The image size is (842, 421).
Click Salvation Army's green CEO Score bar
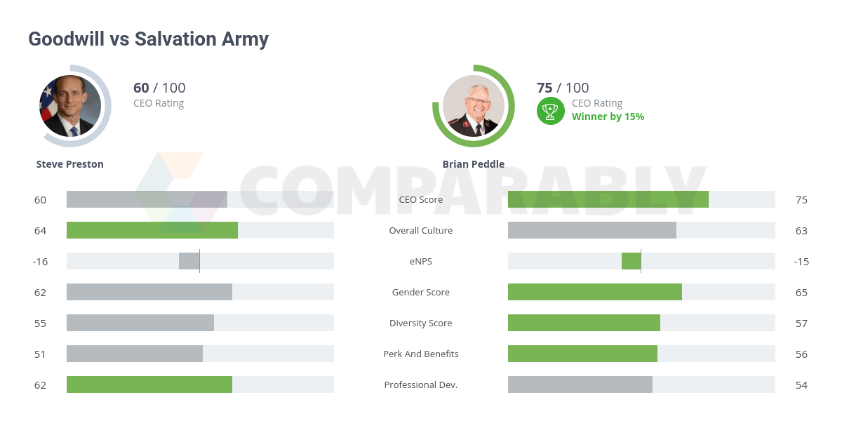(608, 199)
